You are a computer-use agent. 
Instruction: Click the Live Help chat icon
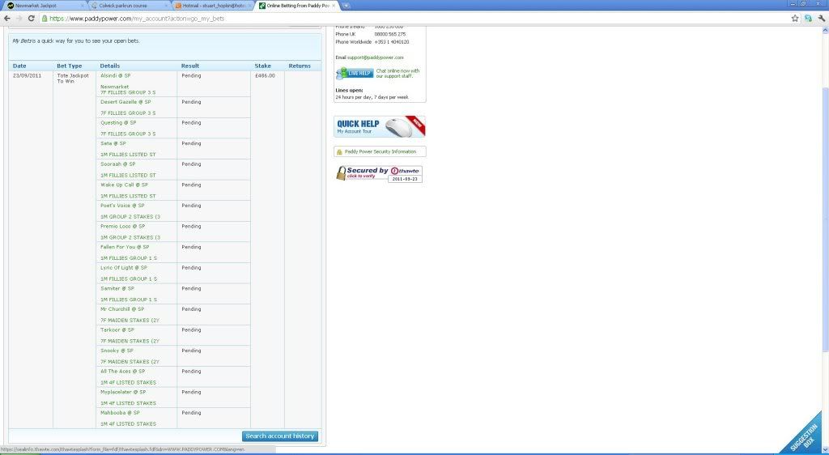355,74
